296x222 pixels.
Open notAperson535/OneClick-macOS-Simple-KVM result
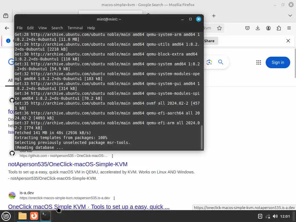coord(68,164)
